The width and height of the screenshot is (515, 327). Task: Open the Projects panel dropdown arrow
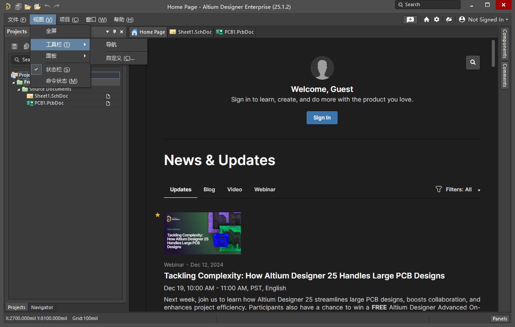coord(107,32)
